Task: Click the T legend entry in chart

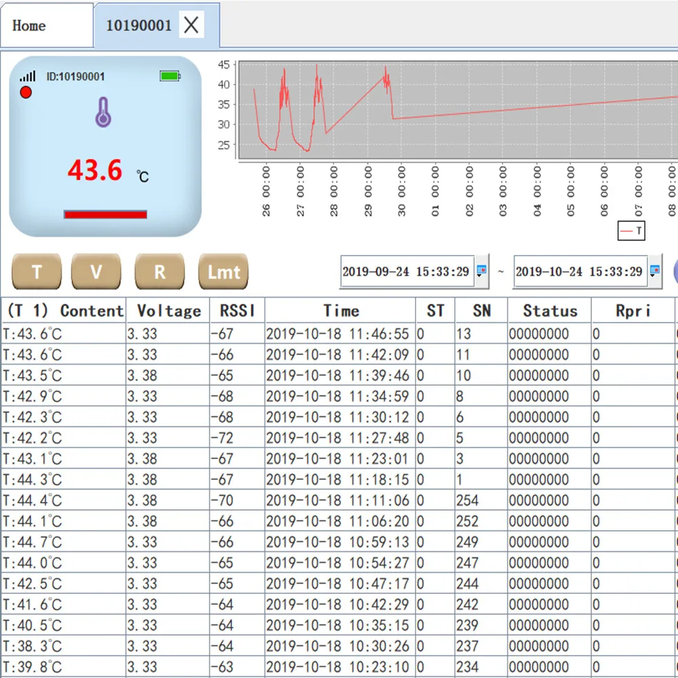Action: point(631,231)
